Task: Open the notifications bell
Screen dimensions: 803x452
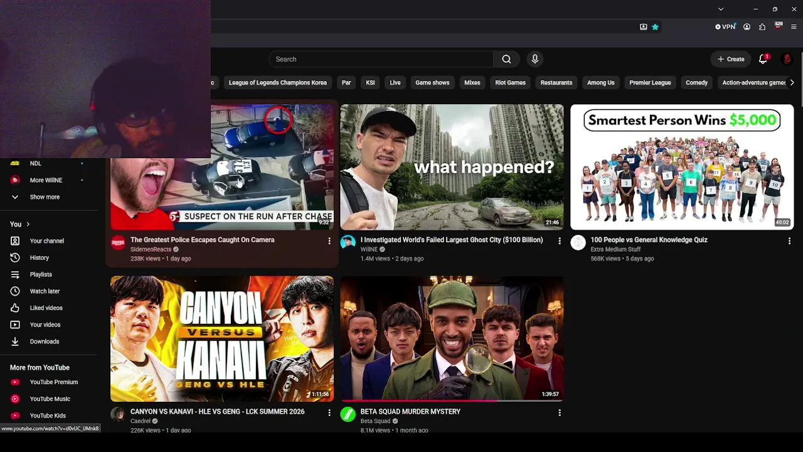Action: pyautogui.click(x=763, y=59)
